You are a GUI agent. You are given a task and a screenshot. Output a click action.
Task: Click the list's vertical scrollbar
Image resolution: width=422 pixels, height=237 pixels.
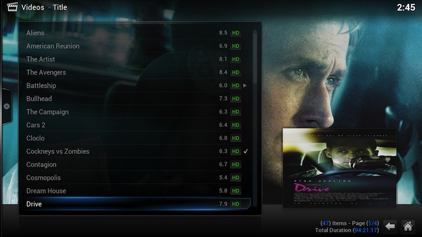pos(255,118)
